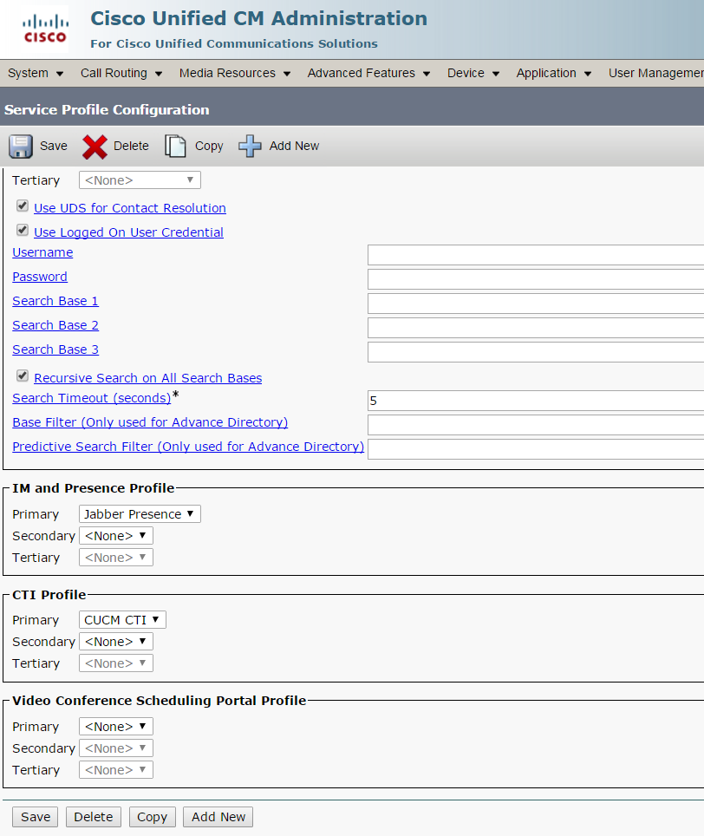Open the System menu
Viewport: 704px width, 836px height.
point(36,73)
